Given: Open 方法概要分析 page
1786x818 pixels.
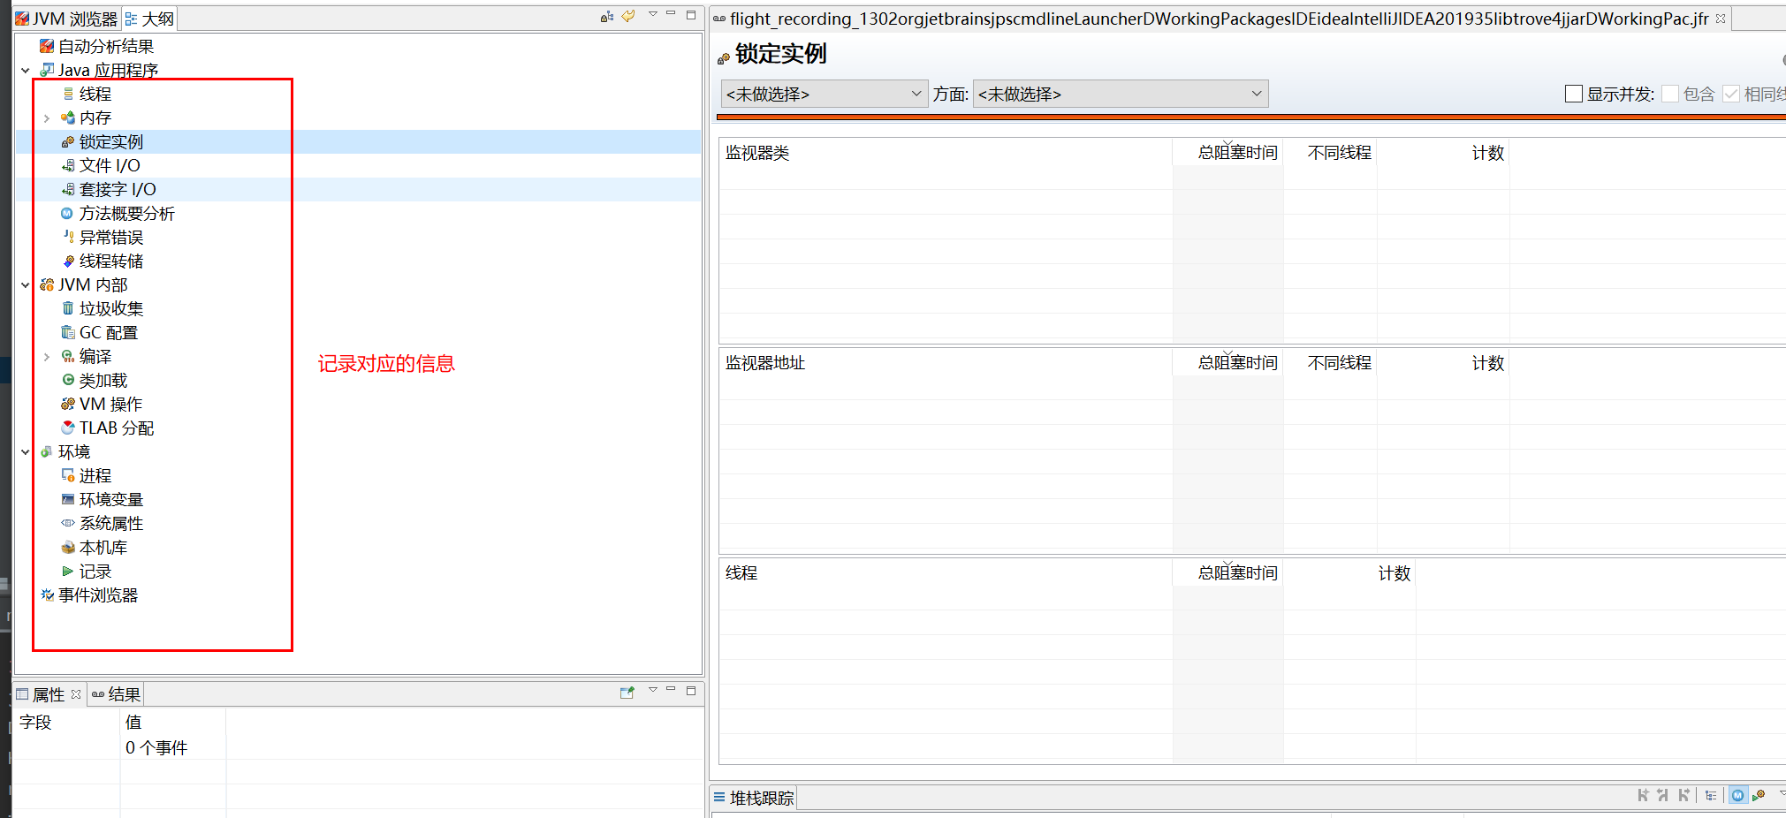Looking at the screenshot, I should [x=127, y=213].
